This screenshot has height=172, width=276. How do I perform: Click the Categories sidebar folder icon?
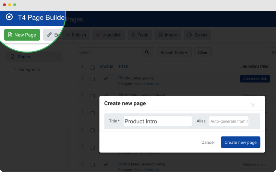[x=13, y=69]
